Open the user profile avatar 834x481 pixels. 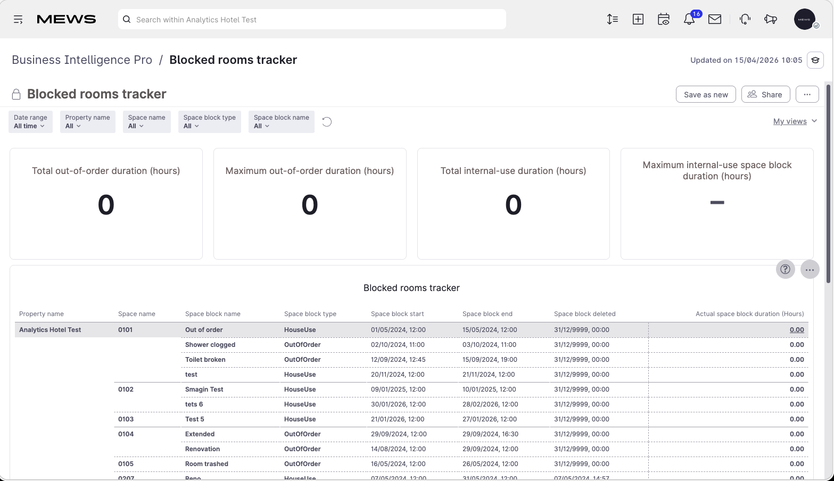(805, 20)
